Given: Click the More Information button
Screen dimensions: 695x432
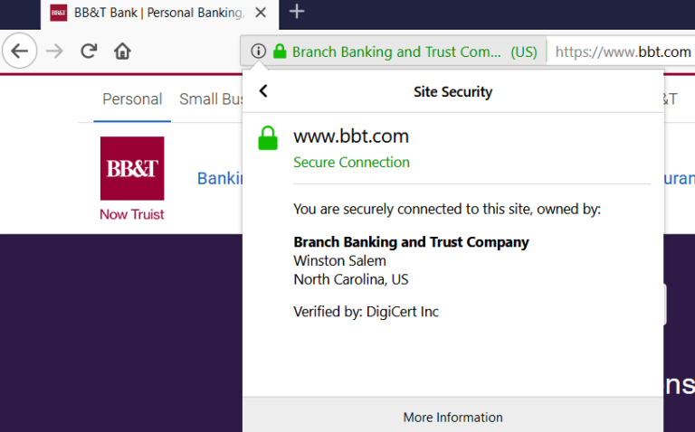Looking at the screenshot, I should [452, 417].
